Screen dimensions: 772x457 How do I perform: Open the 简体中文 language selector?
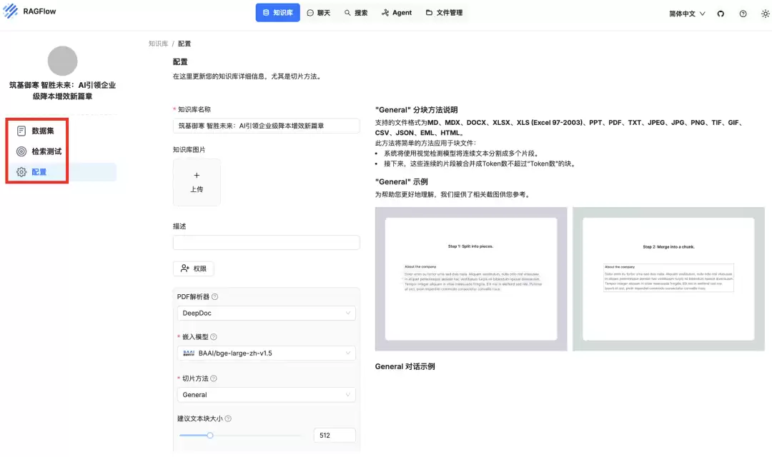[x=687, y=14]
